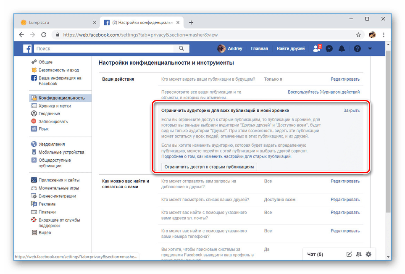The image size is (405, 274).
Task: Open Воспользуйтесь Журналом действий
Action: point(324,91)
